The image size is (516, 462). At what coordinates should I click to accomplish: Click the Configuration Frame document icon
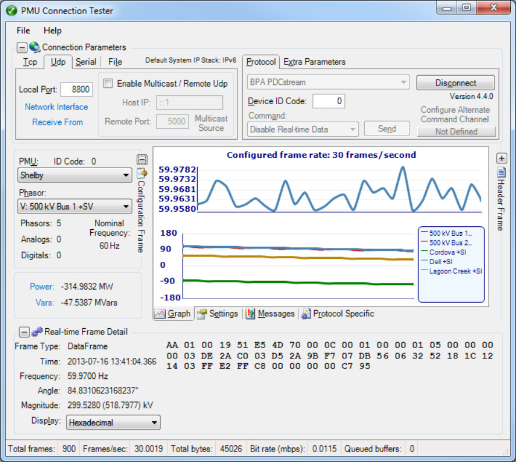coord(142,173)
